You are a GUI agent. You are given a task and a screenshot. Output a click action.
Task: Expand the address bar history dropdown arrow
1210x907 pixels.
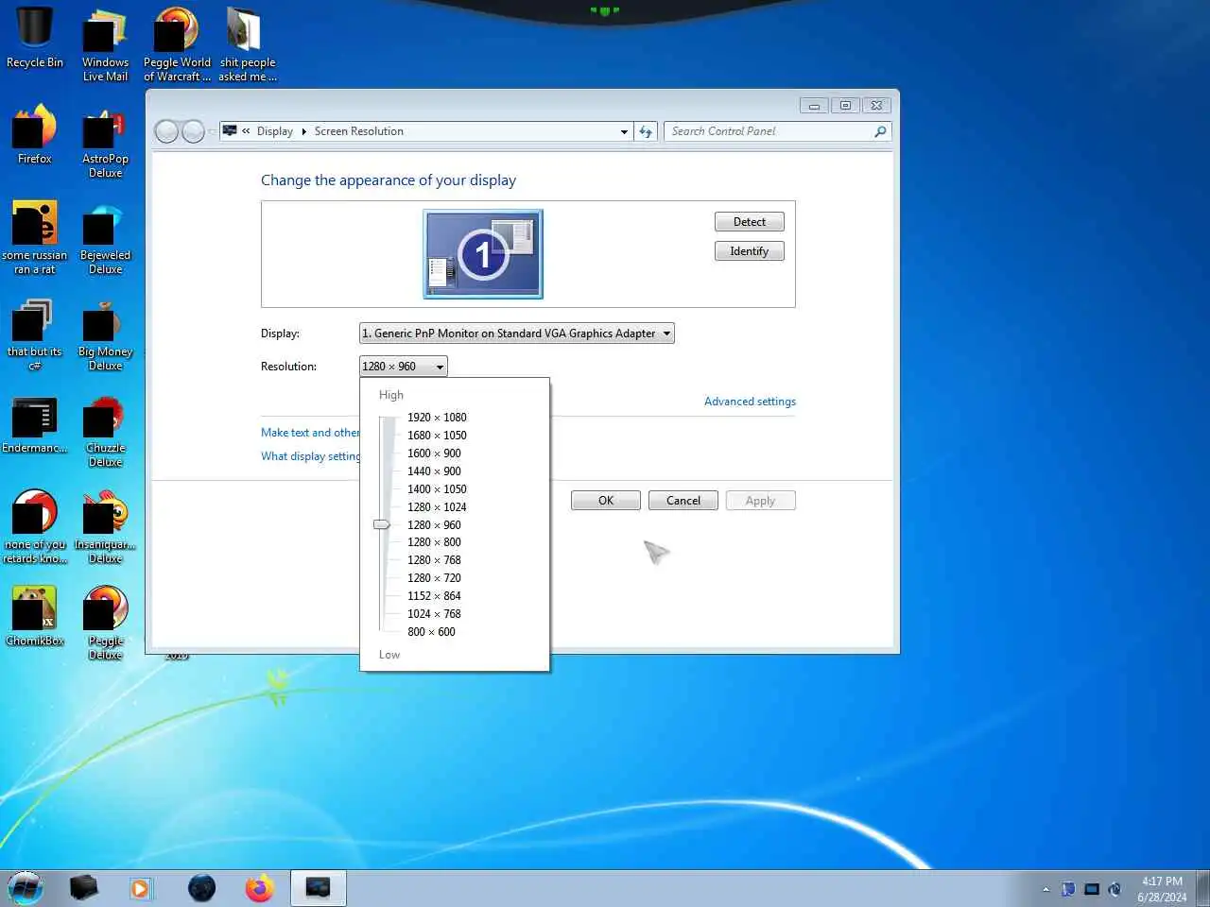[x=624, y=132]
